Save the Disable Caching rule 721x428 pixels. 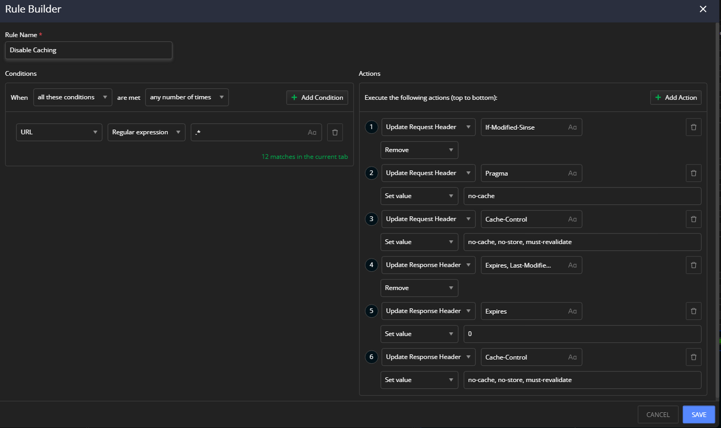coord(699,414)
